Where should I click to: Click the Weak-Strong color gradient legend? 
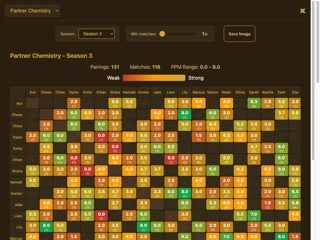pyautogui.click(x=154, y=78)
